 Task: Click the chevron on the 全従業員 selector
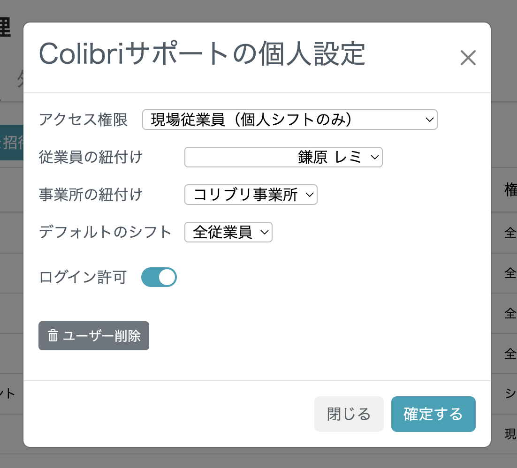tap(265, 232)
